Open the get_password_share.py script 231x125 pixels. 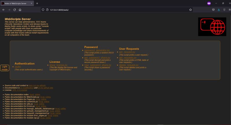point(97,58)
